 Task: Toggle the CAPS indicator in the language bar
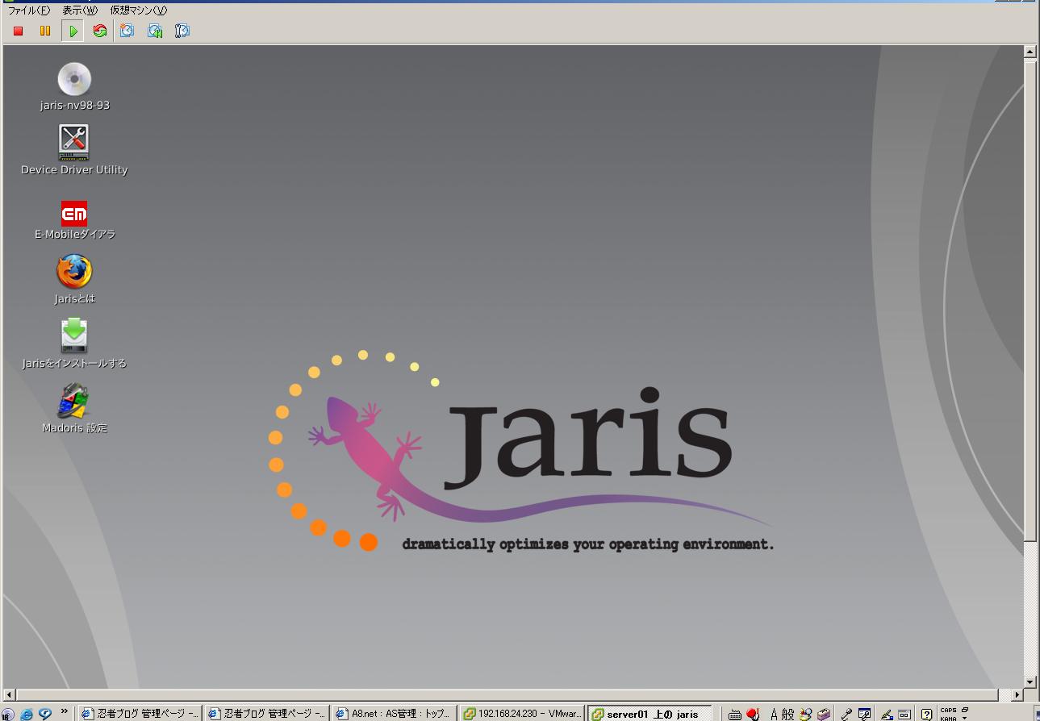[x=948, y=710]
